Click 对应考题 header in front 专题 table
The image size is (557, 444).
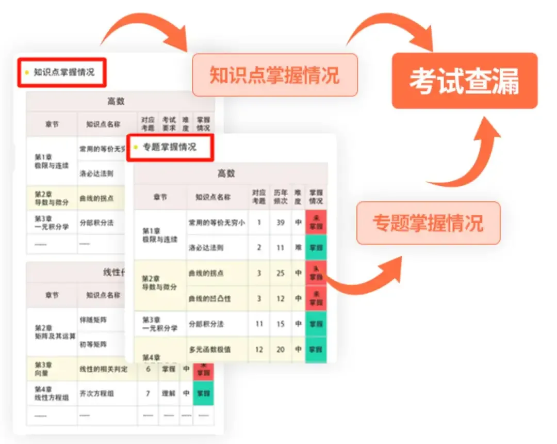[x=259, y=197]
